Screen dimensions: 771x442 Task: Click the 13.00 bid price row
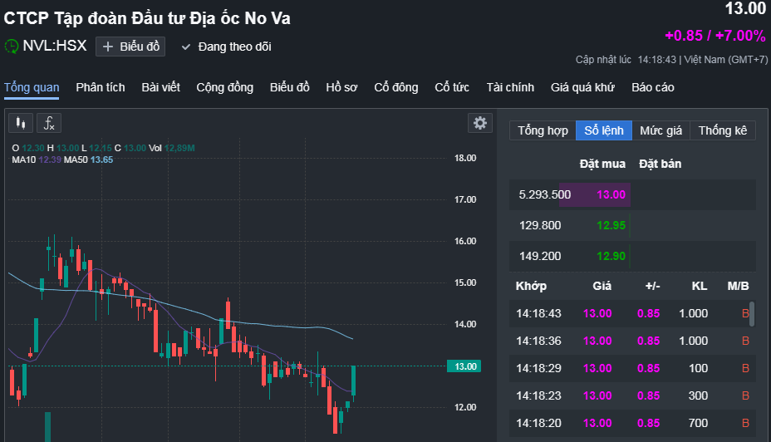point(611,194)
